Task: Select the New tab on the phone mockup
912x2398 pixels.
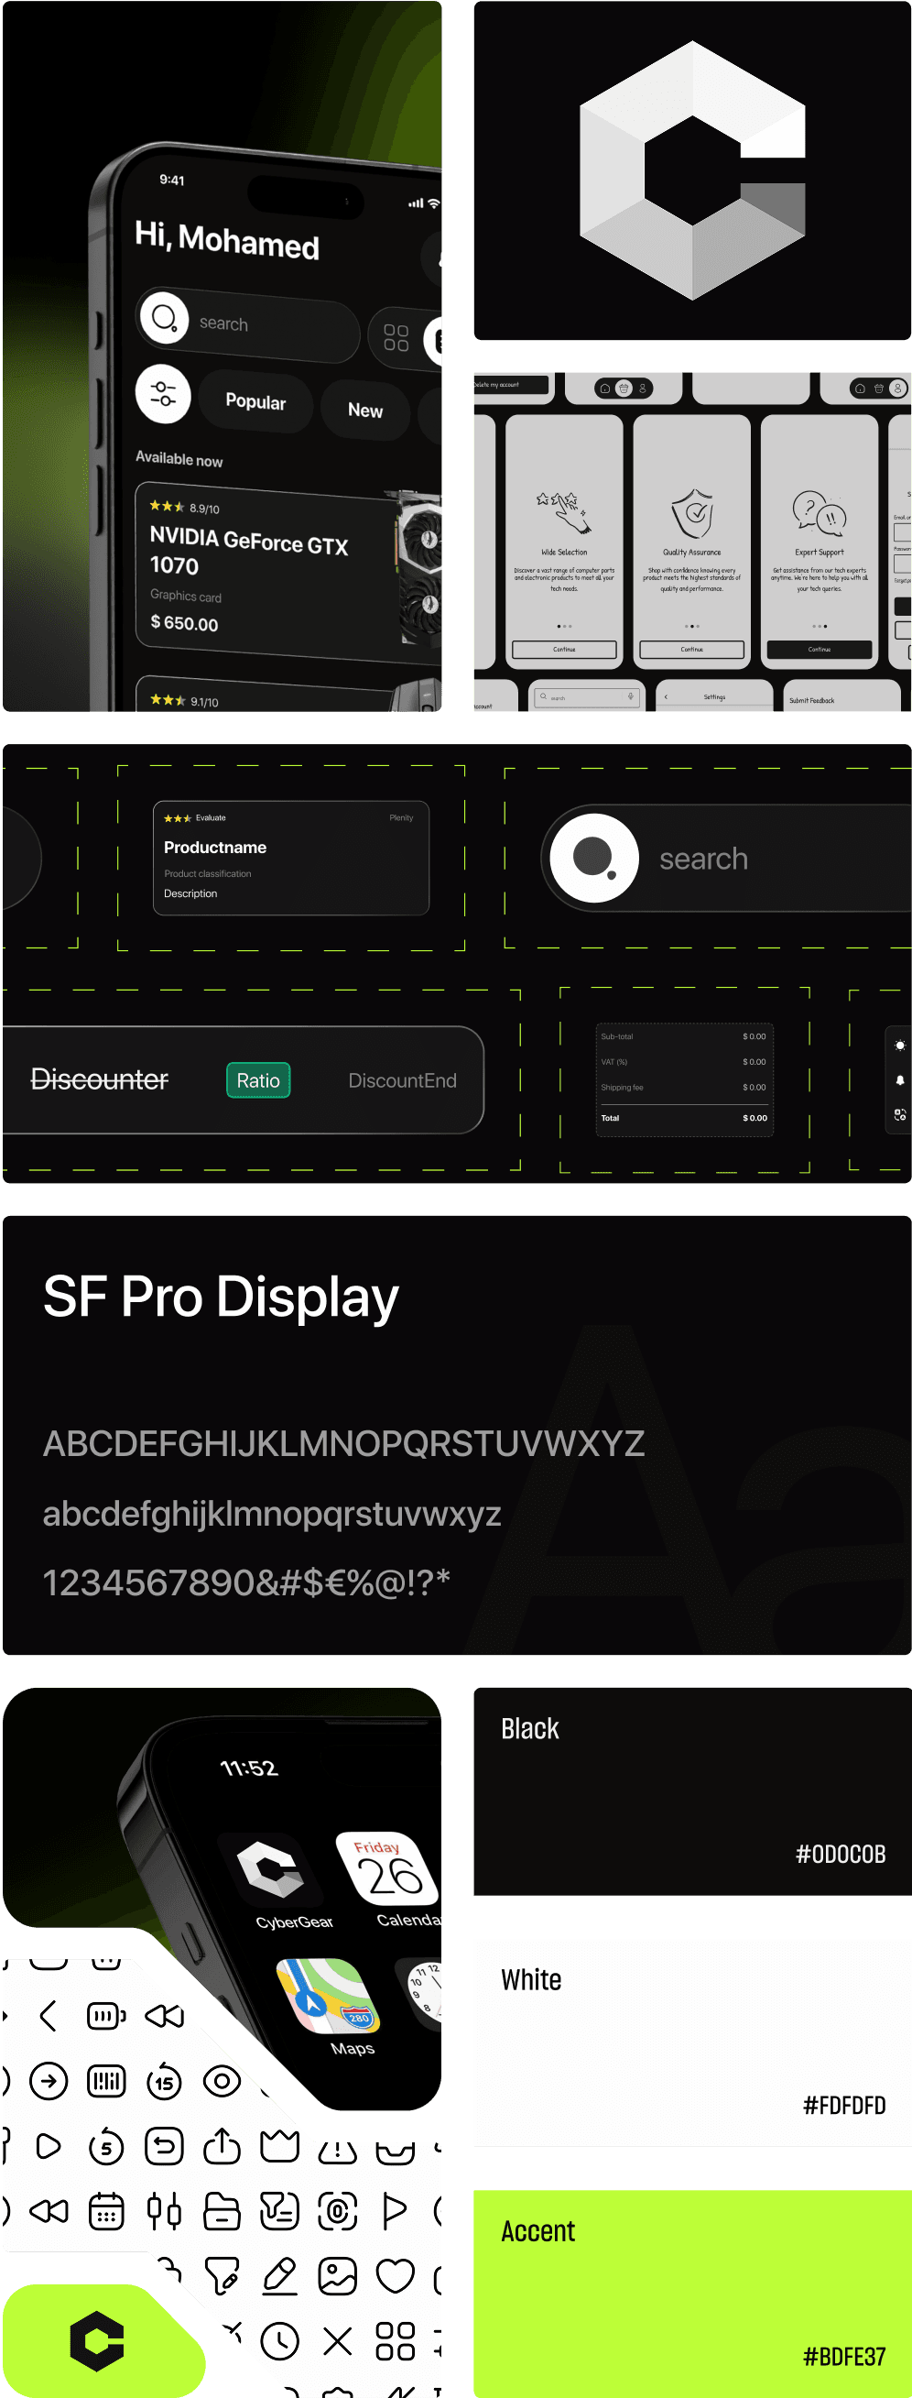Action: (x=365, y=411)
